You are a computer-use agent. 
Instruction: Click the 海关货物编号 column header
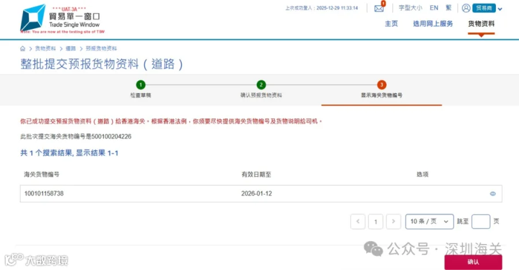pyautogui.click(x=42, y=174)
